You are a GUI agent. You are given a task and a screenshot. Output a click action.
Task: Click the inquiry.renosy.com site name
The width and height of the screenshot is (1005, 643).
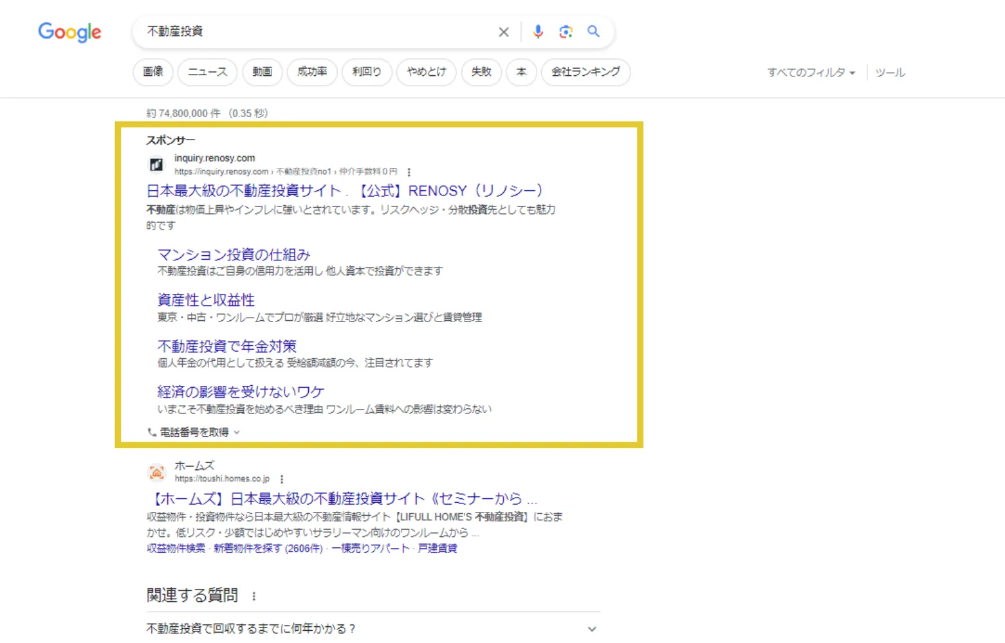pos(215,158)
